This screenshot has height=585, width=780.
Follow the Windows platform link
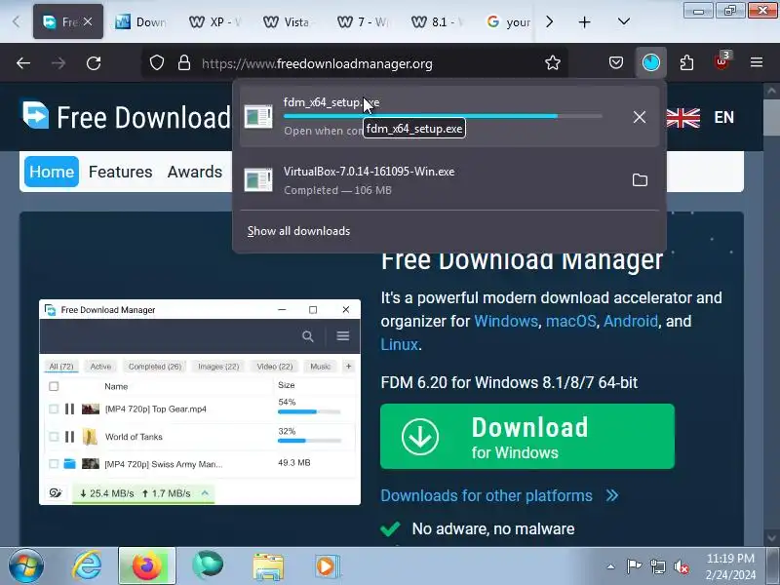tap(506, 321)
